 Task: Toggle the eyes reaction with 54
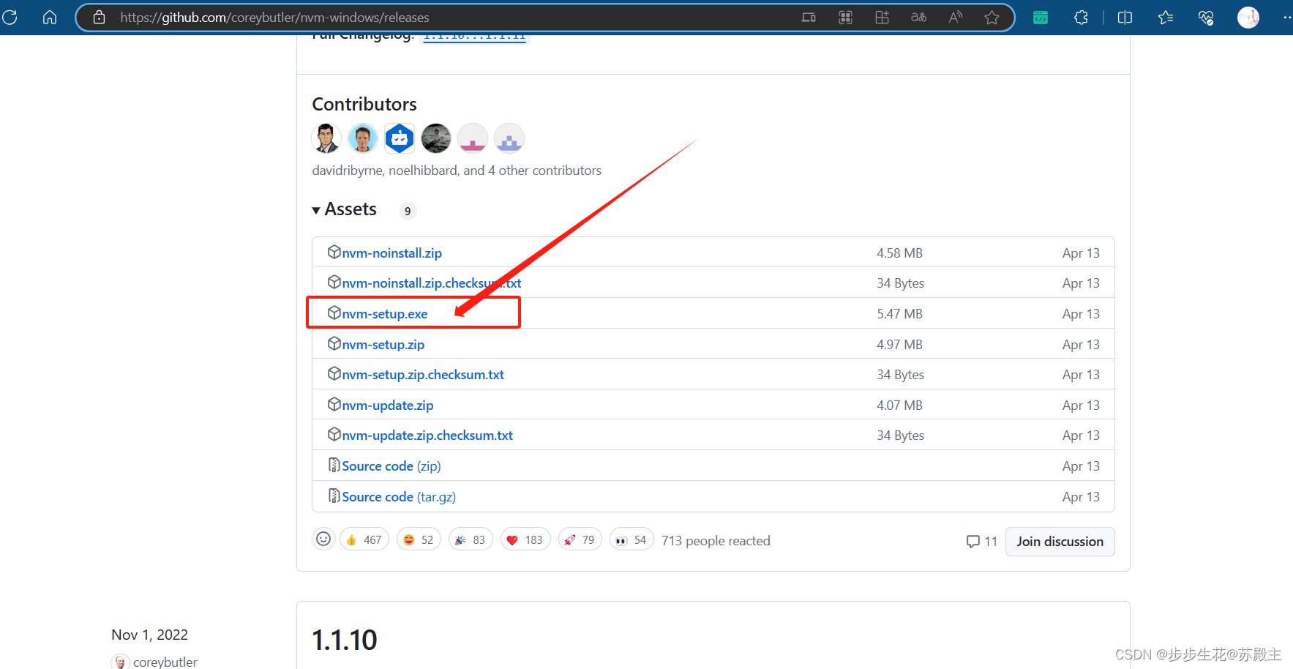(x=631, y=539)
